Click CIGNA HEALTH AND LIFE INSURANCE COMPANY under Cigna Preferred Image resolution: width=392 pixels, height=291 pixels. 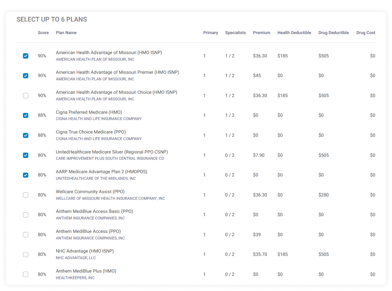coord(99,119)
